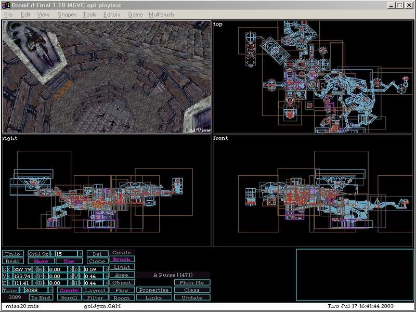Step Time forward with right arrow
The width and height of the screenshot is (416, 312).
[x=51, y=290]
